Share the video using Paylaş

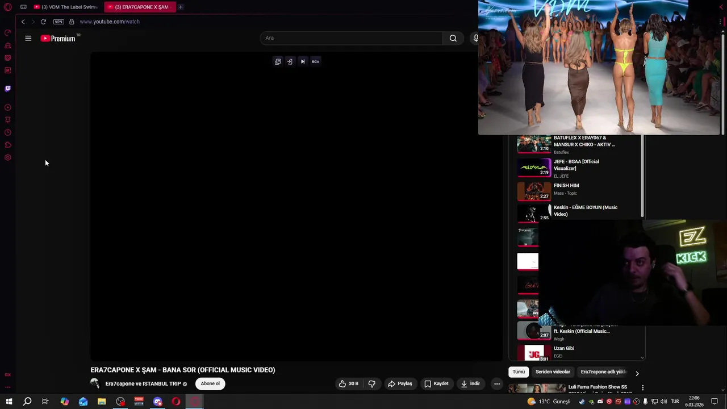coord(400,383)
